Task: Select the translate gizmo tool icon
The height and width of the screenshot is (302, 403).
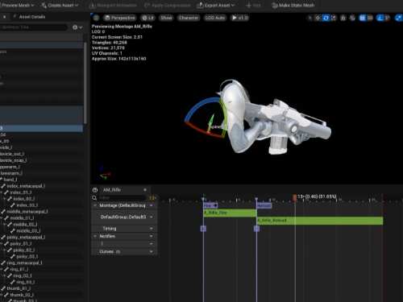Action: pos(318,18)
